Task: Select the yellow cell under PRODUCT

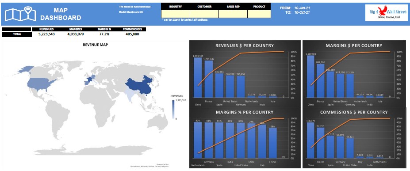Action: [x=259, y=14]
